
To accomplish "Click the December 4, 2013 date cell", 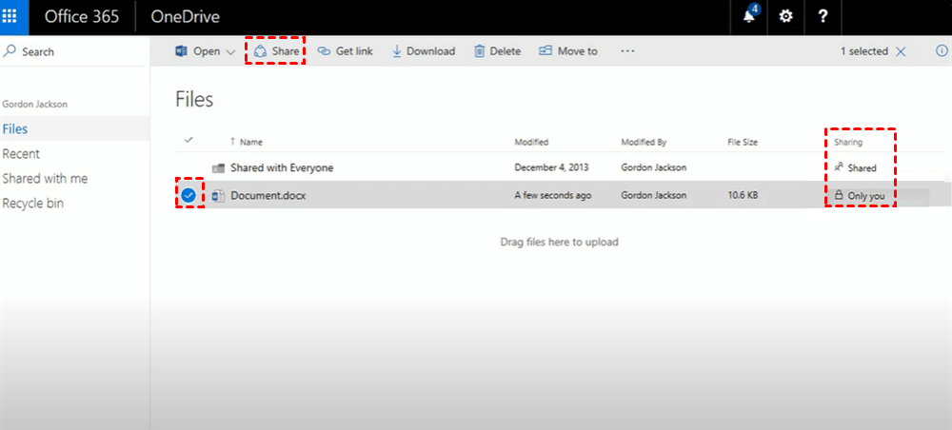I will pos(551,167).
